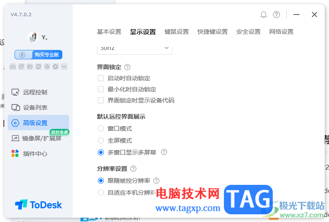Click help icon next to 多窗口显示多屏幕

(164, 152)
